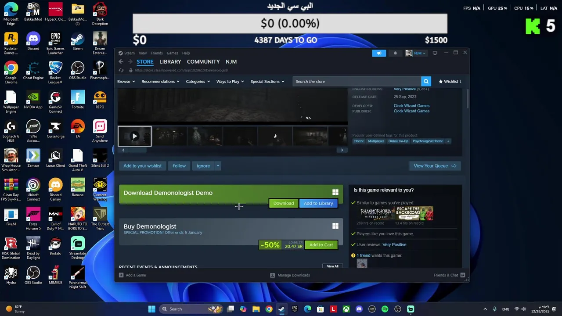Image resolution: width=562 pixels, height=316 pixels.
Task: Expand more tags with the plus button
Action: pyautogui.click(x=448, y=141)
